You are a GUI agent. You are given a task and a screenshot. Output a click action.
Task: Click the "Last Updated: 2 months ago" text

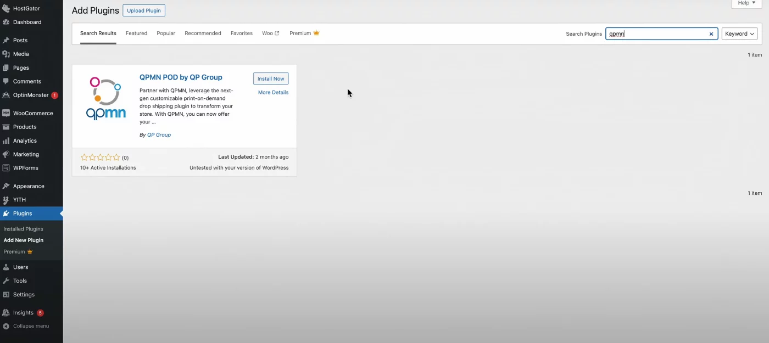pyautogui.click(x=253, y=157)
